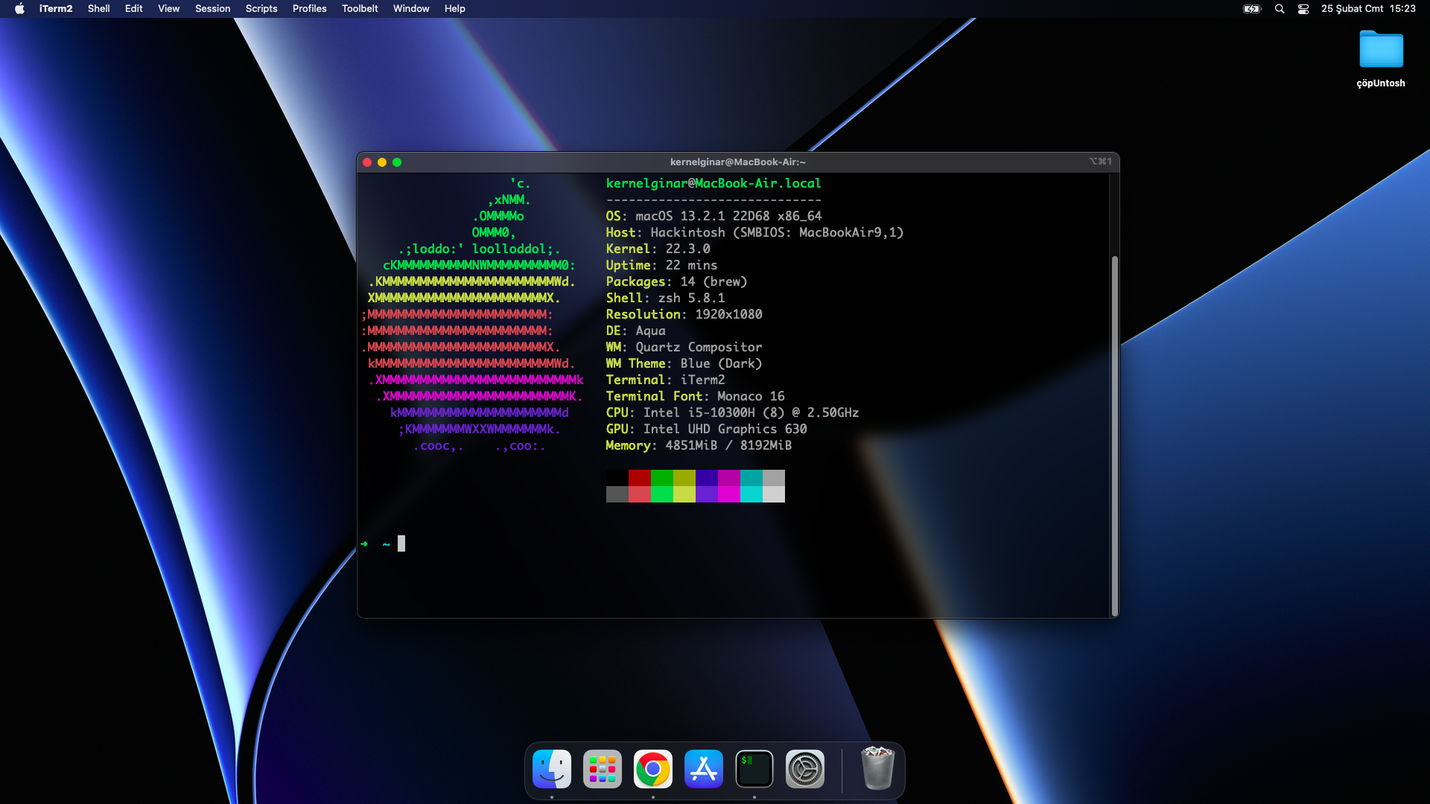The height and width of the screenshot is (804, 1430).
Task: Click the white-gray block in bottom row
Action: [773, 494]
